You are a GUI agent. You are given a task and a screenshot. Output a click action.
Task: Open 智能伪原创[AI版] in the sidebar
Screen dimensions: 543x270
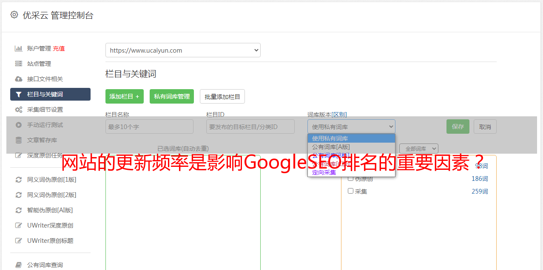coord(50,210)
